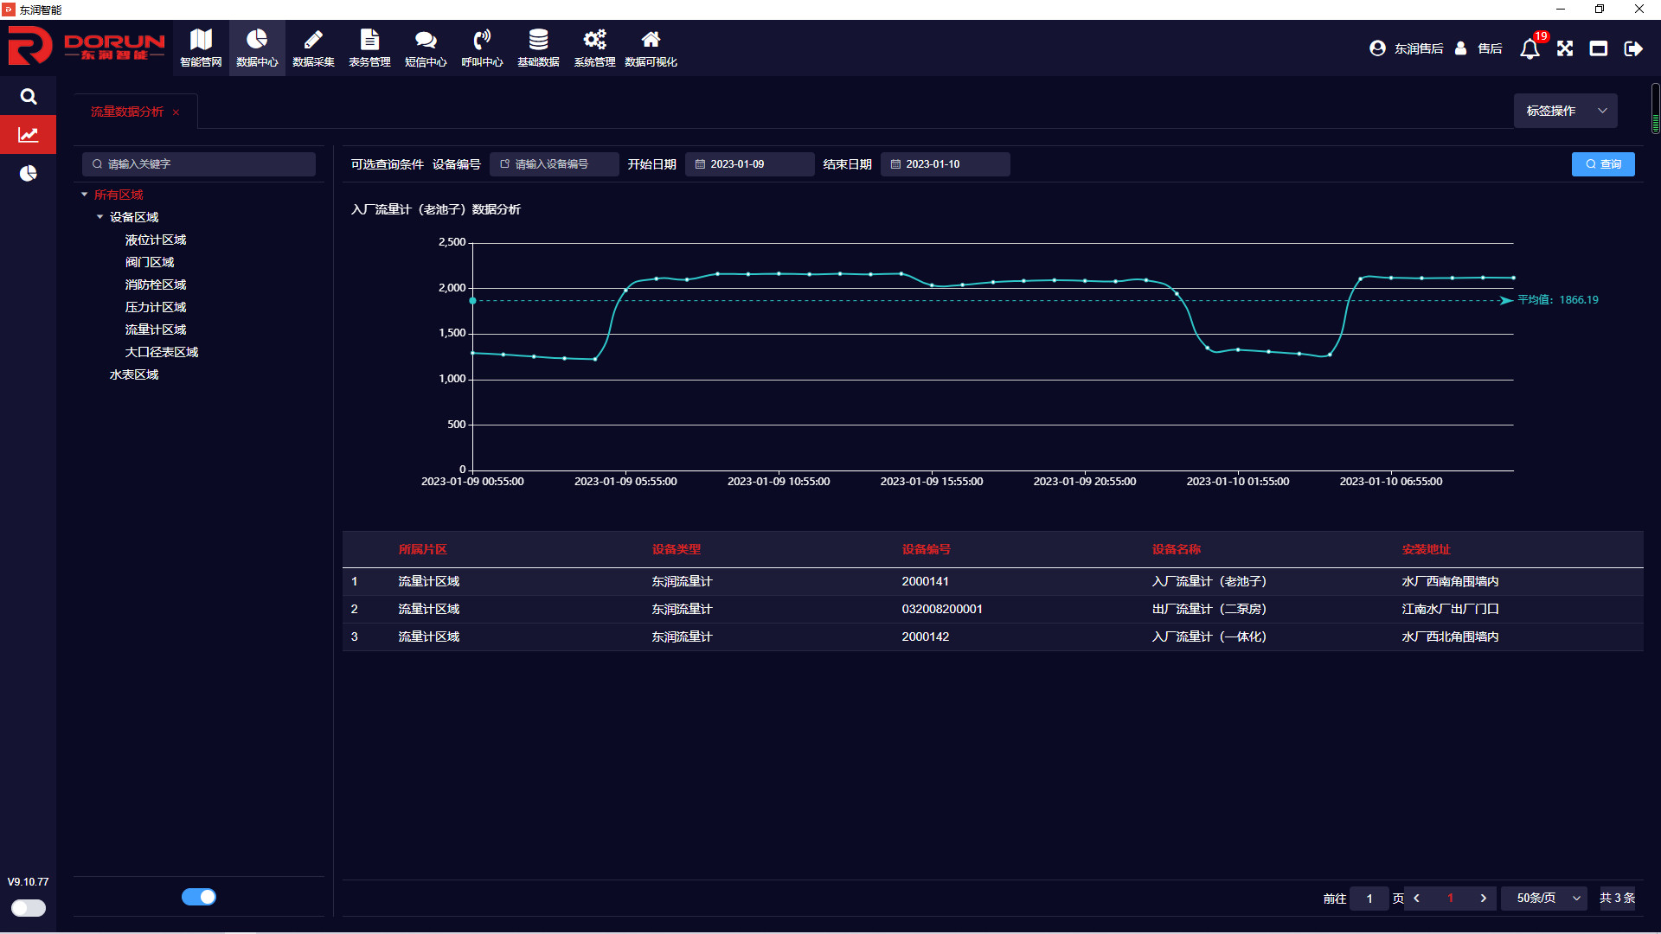Open search in left sidebar
The image size is (1661, 934).
point(29,96)
